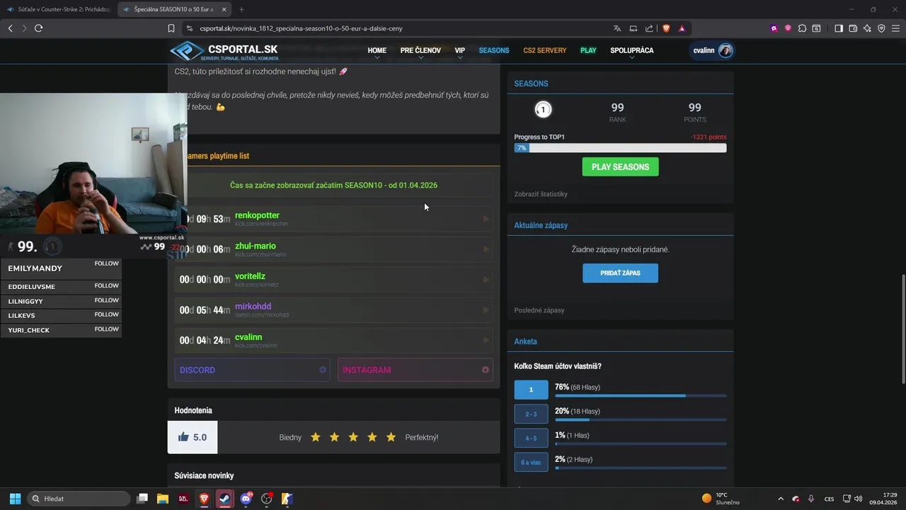Click the 20% poll result bar
The image size is (906, 510).
coord(641,420)
